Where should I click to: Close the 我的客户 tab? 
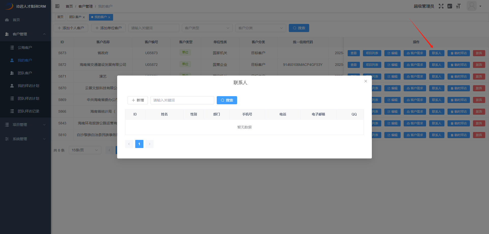coord(109,17)
